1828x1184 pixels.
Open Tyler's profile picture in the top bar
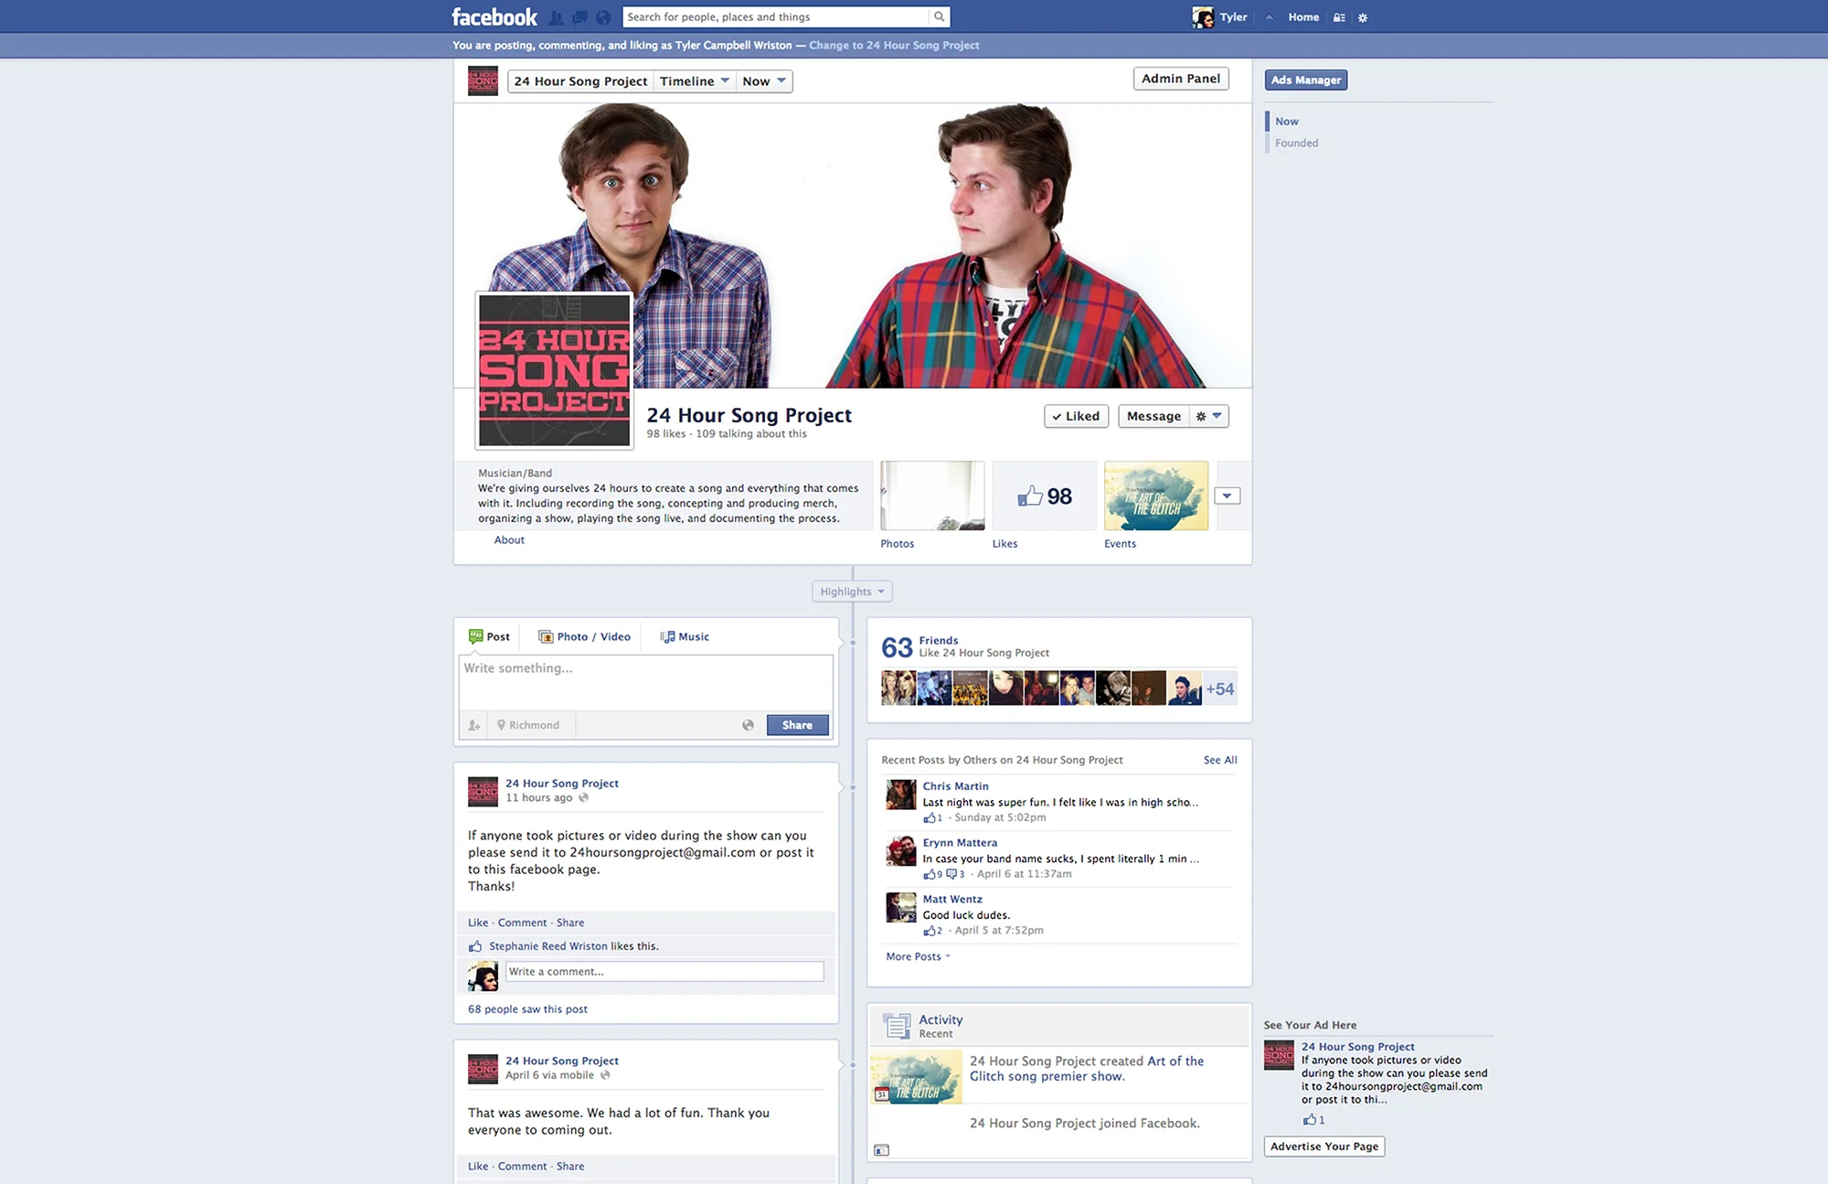1203,17
